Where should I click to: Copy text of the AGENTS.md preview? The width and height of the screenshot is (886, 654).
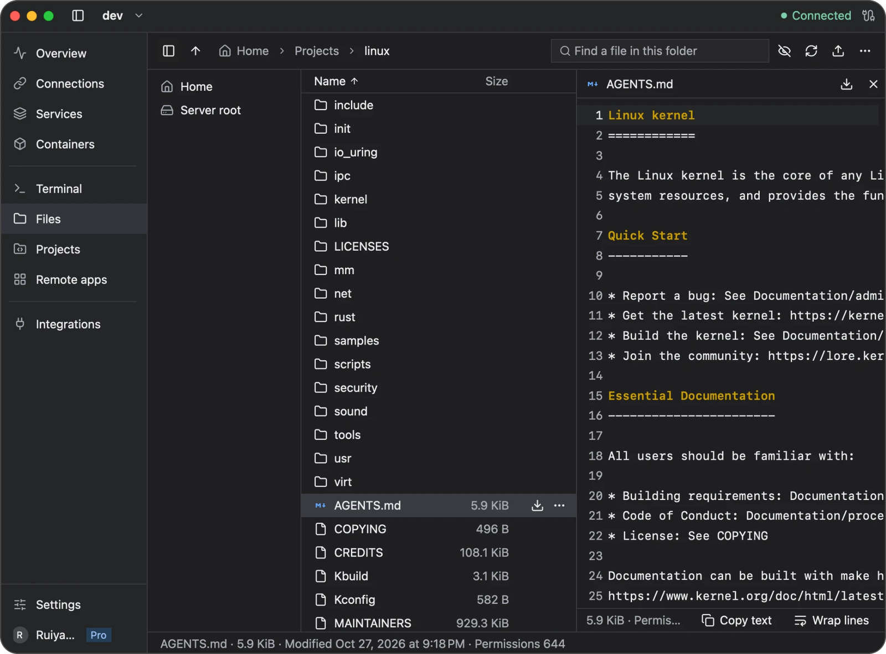click(736, 621)
